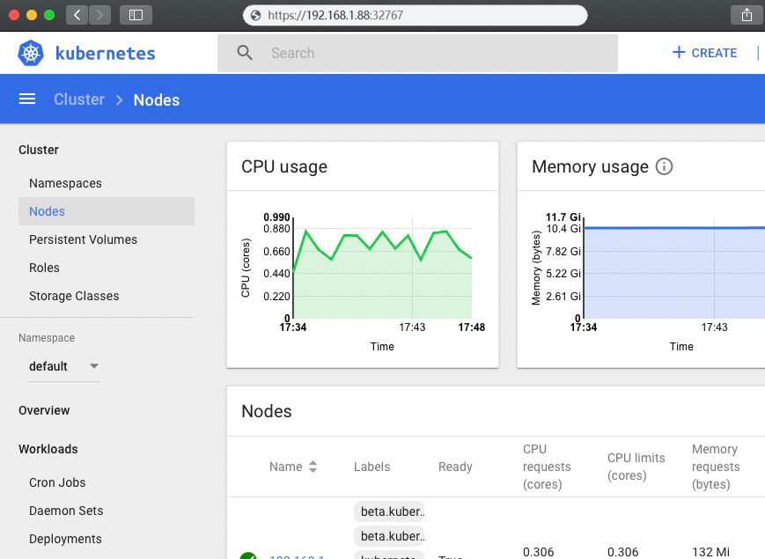Go back with browser back arrow
Screen dimensions: 765x559
coord(77,15)
